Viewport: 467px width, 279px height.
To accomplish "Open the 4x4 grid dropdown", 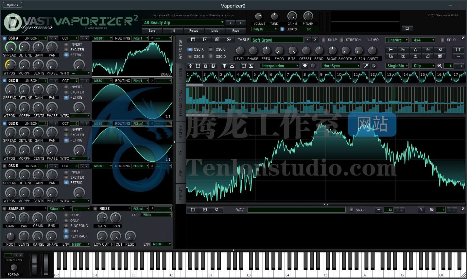I will click(424, 40).
